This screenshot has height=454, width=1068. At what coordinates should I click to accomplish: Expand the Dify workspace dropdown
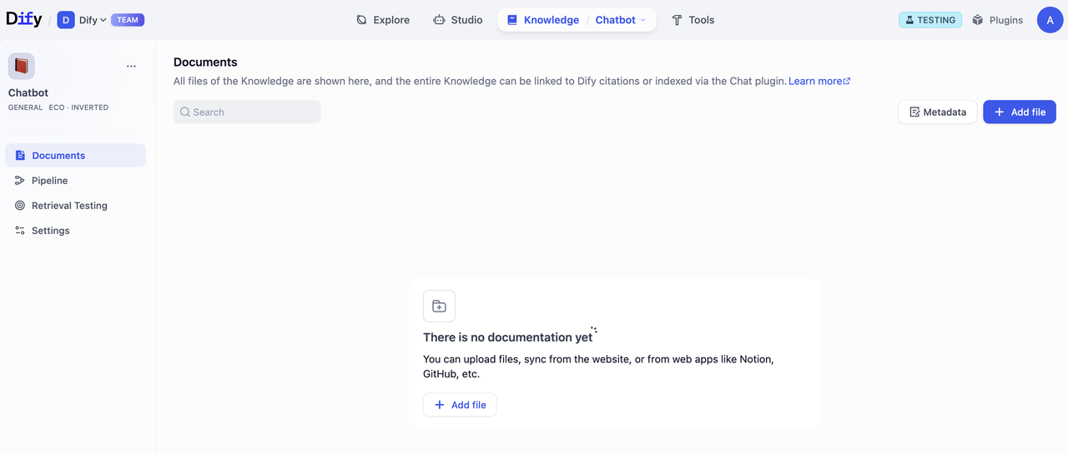pyautogui.click(x=92, y=20)
